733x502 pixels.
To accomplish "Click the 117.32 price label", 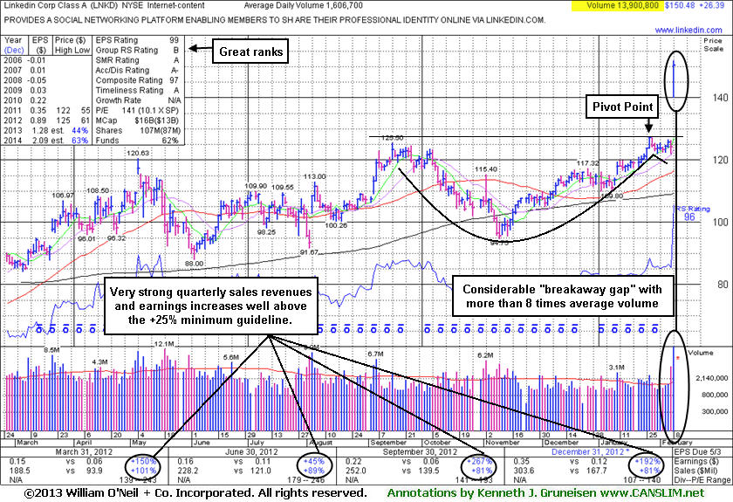I will 587,163.
